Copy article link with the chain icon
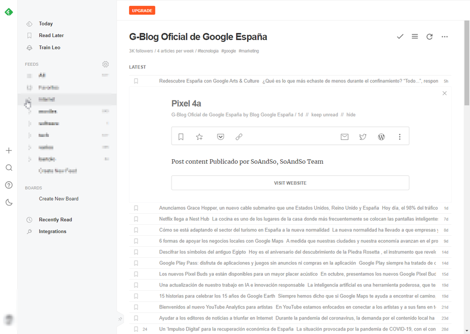This screenshot has height=334, width=470. (239, 137)
